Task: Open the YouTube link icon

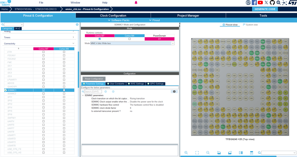Action: pyautogui.click(x=260, y=2)
